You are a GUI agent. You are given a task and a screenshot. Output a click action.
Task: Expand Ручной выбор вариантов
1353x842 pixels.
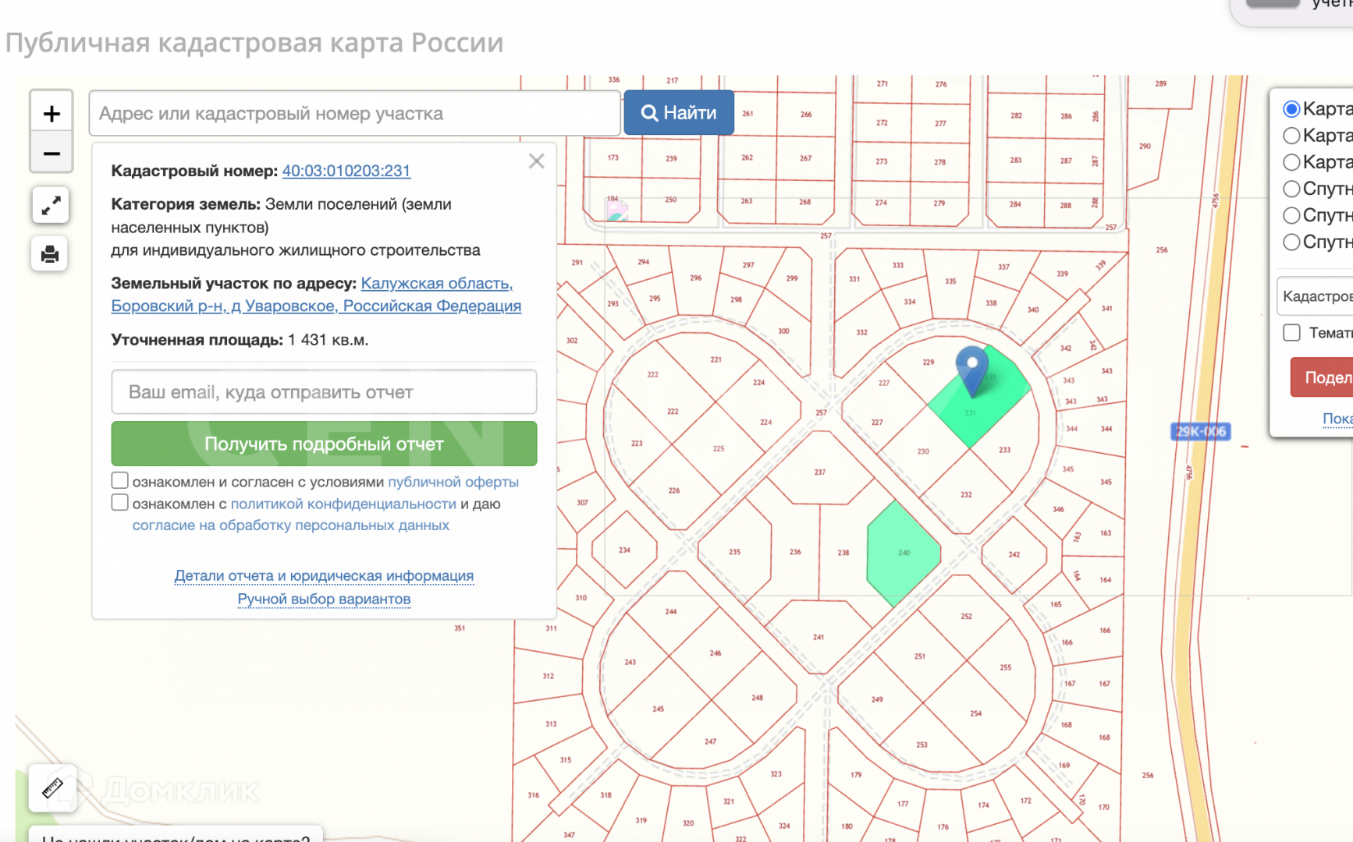tap(324, 599)
